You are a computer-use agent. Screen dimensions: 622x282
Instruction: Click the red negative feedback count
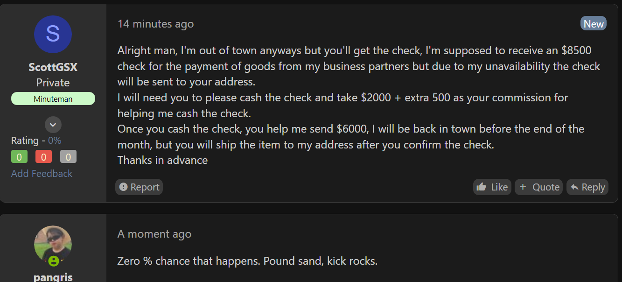pyautogui.click(x=43, y=157)
